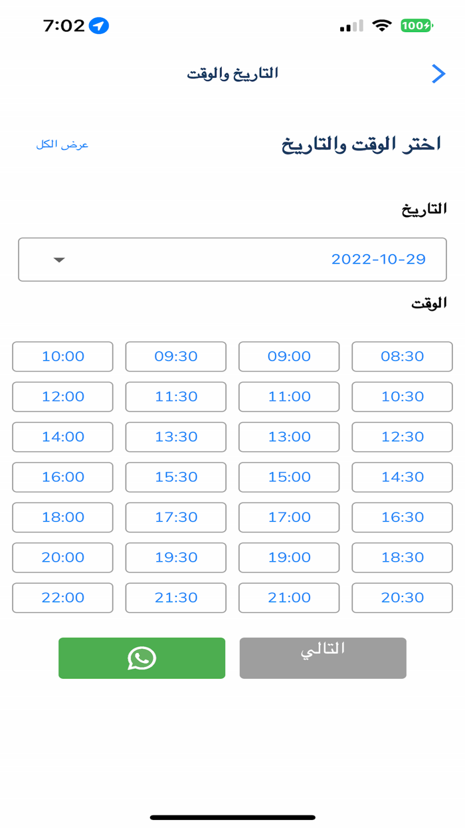Choose the 15:30 time slot

175,477
